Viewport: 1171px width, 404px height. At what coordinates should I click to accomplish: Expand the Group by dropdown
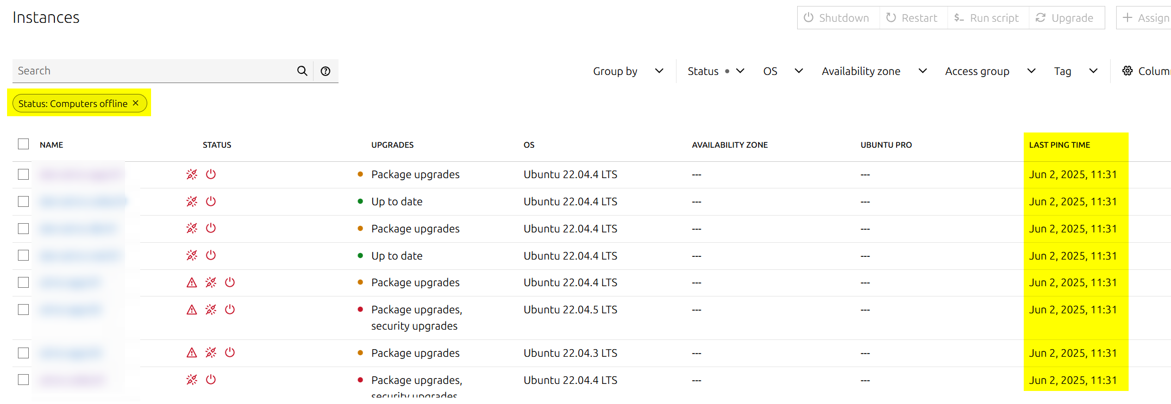pyautogui.click(x=628, y=71)
